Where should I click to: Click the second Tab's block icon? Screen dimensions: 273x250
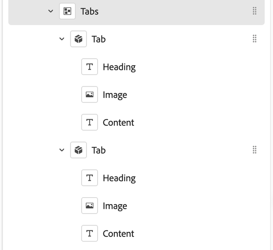[78, 150]
